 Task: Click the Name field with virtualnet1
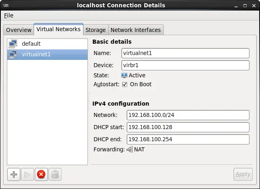click(x=185, y=53)
